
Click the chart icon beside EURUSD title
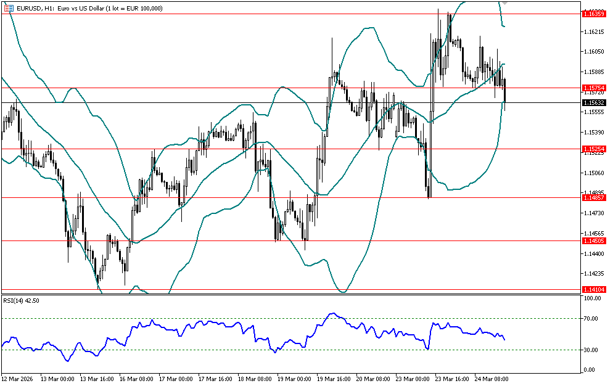pos(9,8)
